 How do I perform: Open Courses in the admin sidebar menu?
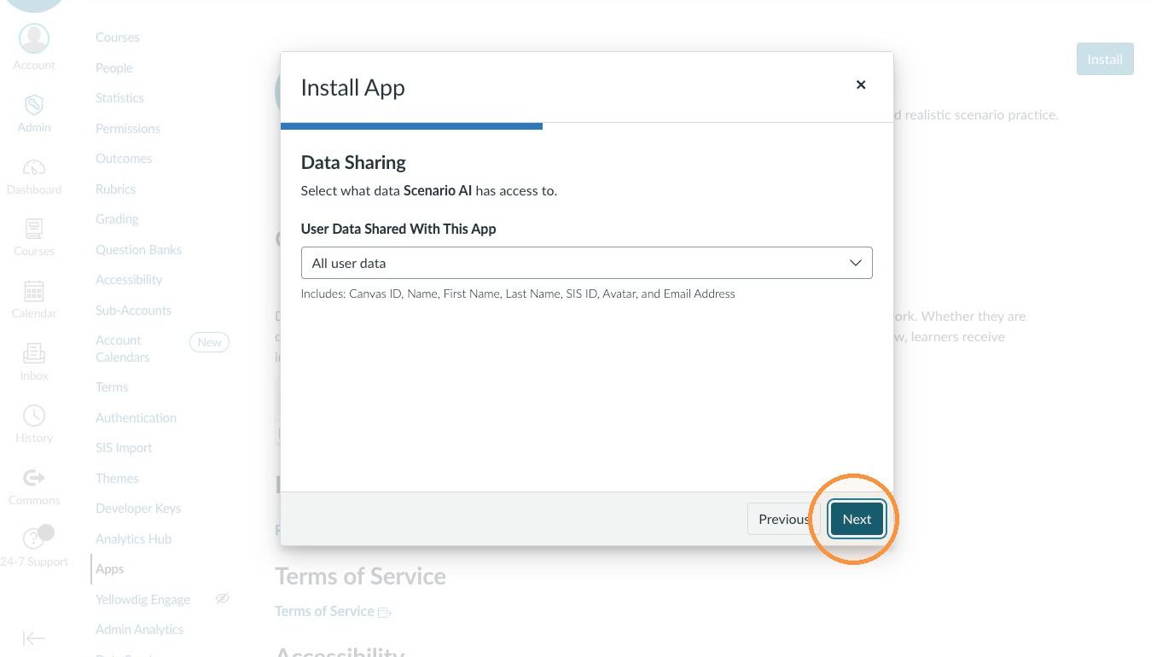pos(118,38)
